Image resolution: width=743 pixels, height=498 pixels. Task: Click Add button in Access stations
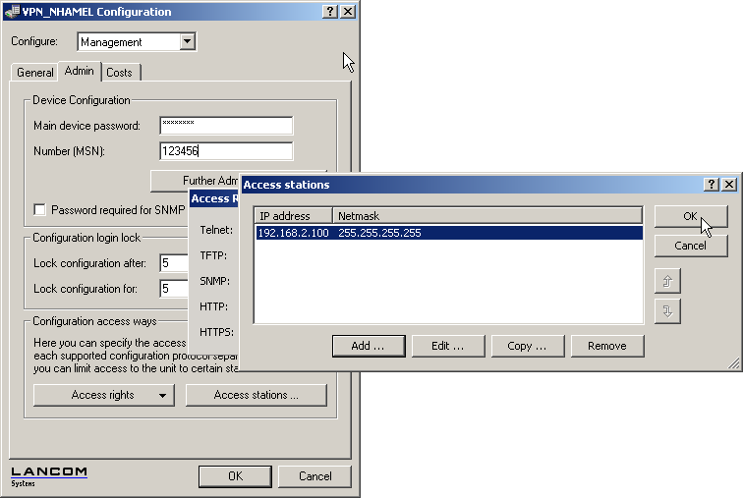367,346
